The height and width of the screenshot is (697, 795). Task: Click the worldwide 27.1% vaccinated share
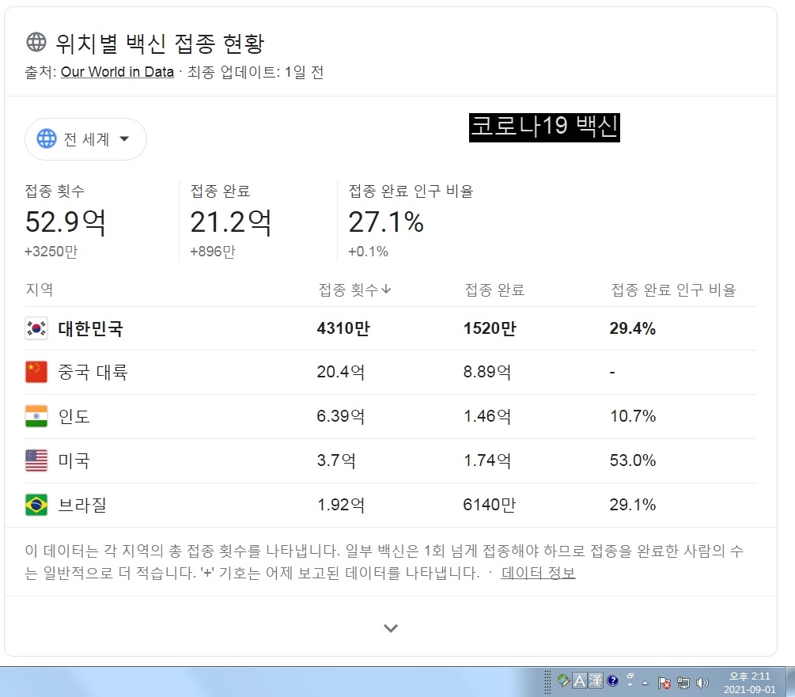pos(386,222)
